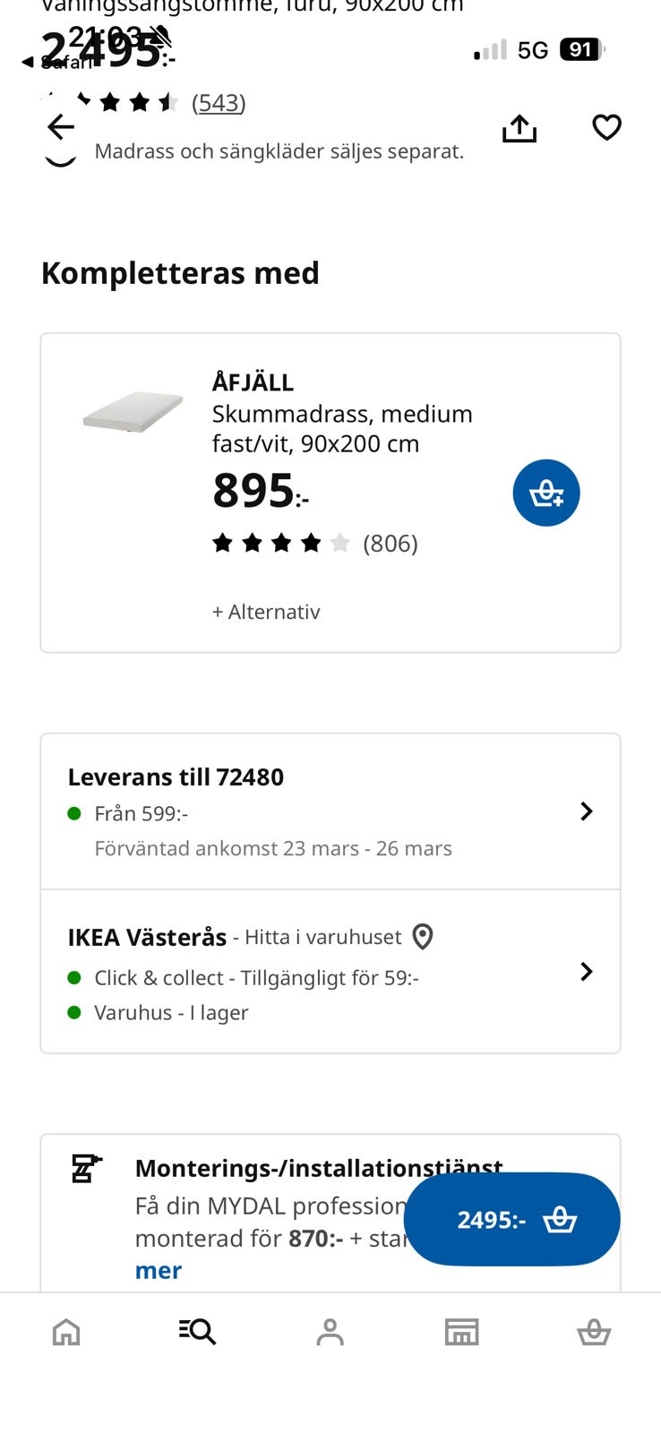Tap the ÅFJÄLL mattress thumbnail
The height and width of the screenshot is (1433, 661).
click(133, 412)
